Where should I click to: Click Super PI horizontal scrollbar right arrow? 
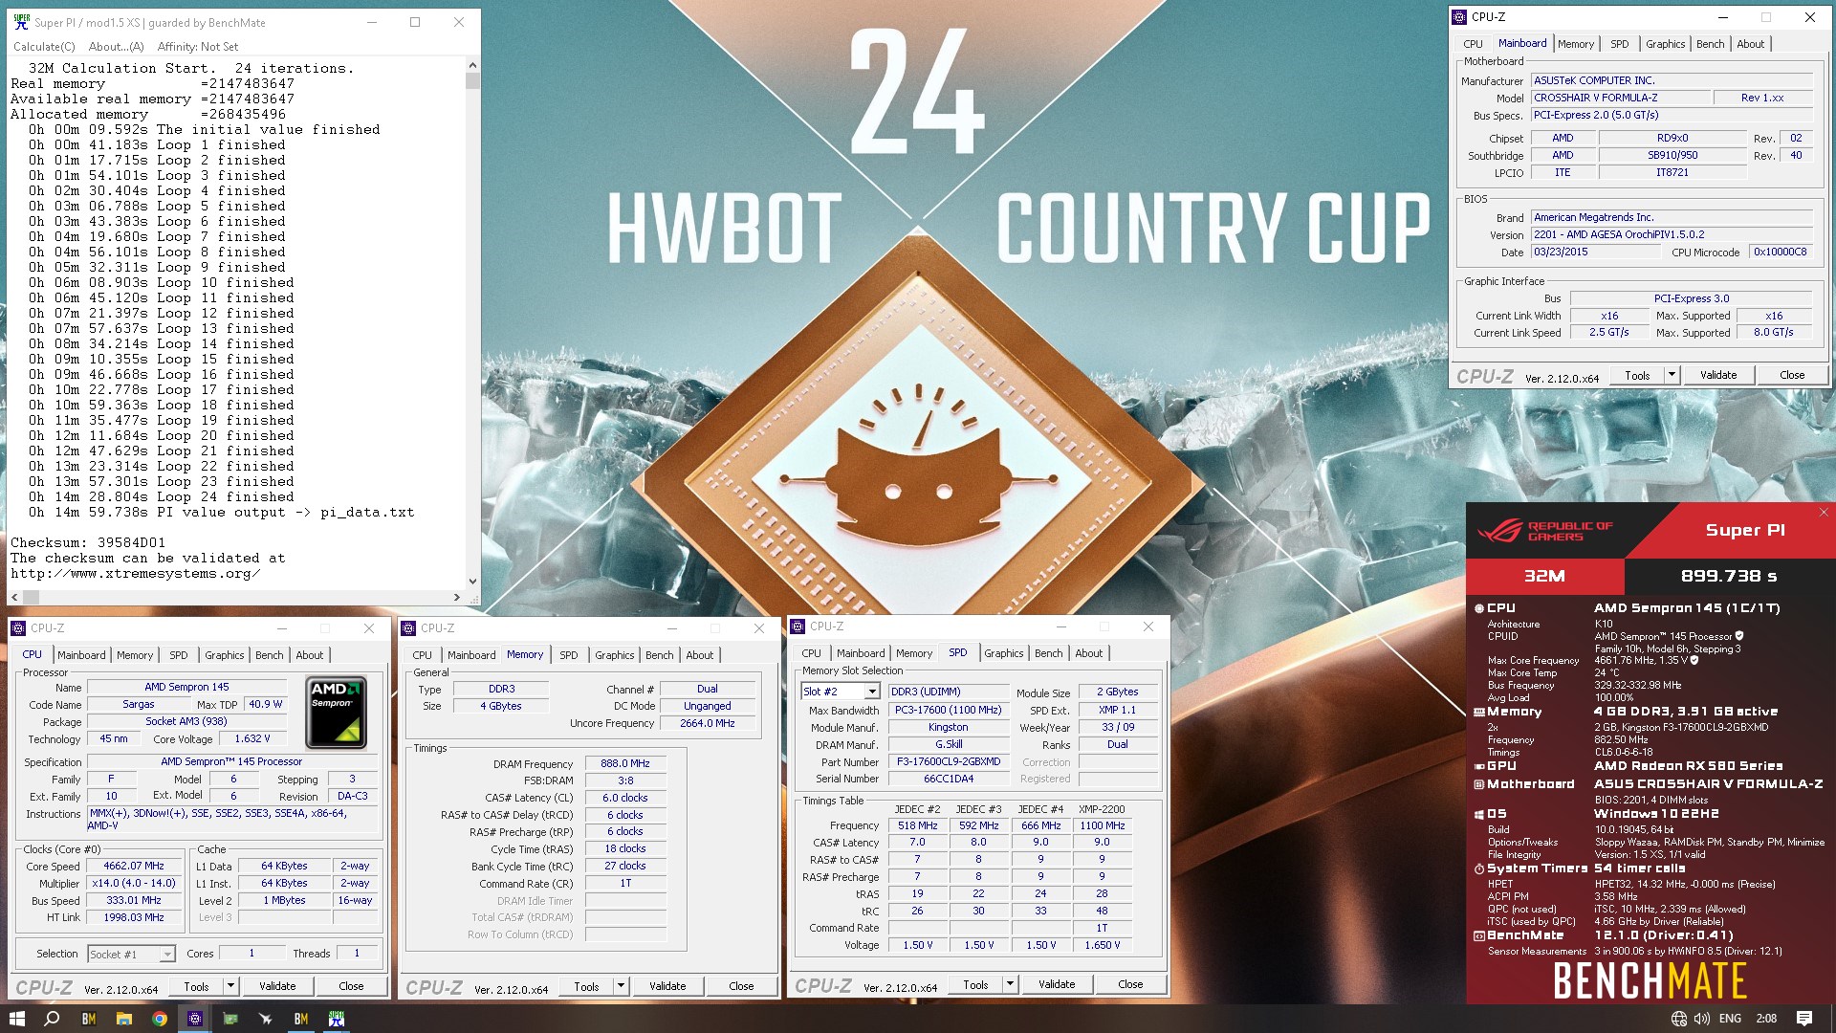[x=456, y=597]
